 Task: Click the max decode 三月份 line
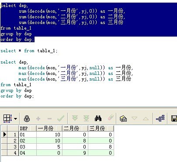(x=75, y=79)
